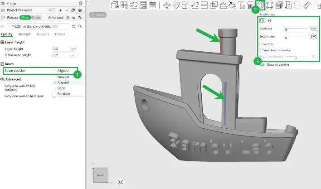Choose Random seam position option

(x=63, y=94)
